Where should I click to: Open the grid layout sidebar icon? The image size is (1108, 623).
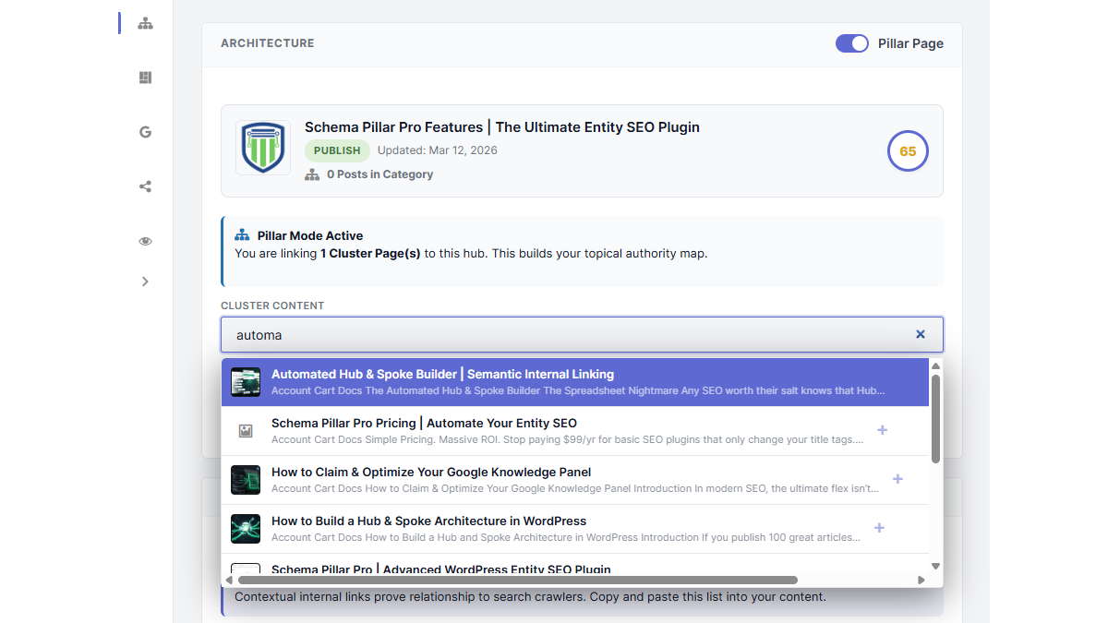tap(145, 78)
